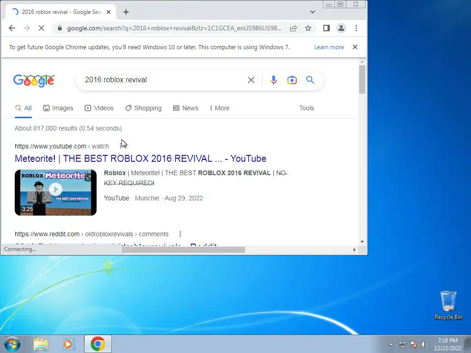Click the Chrome taskbar button
Screen dimensions: 471x353
98,344
